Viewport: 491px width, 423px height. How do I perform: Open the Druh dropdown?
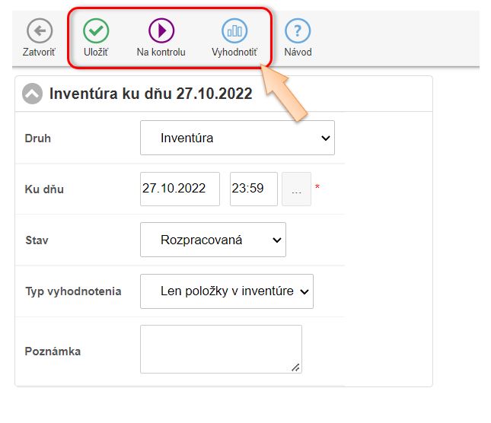238,138
